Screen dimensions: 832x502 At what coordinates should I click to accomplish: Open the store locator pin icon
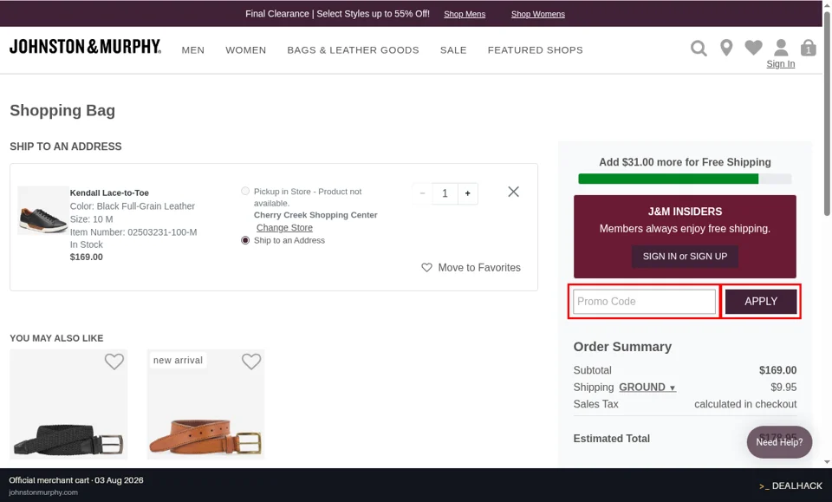click(726, 48)
